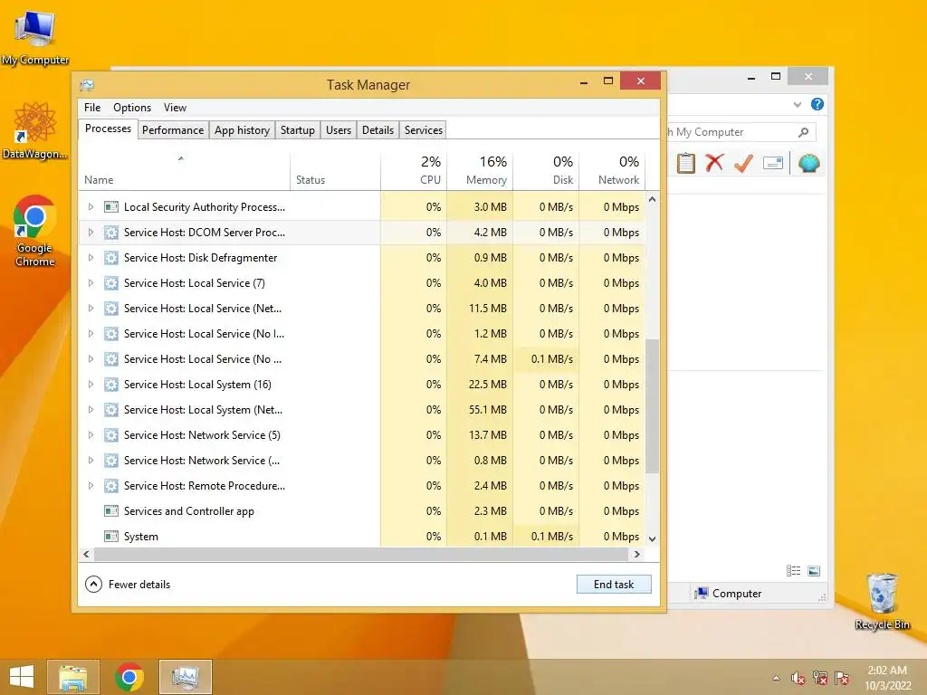Click the horizontal scroll right arrow

point(636,555)
